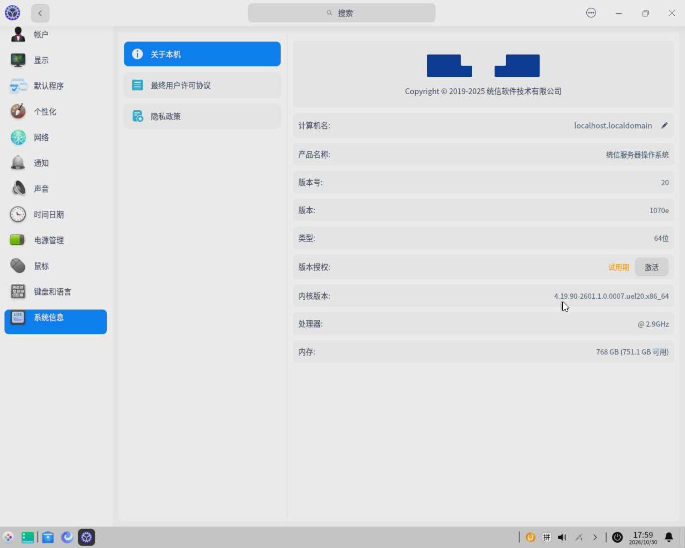Screen dimensions: 685x548
Task: Open the 隐私政策 privacy policy page
Action: [x=202, y=116]
